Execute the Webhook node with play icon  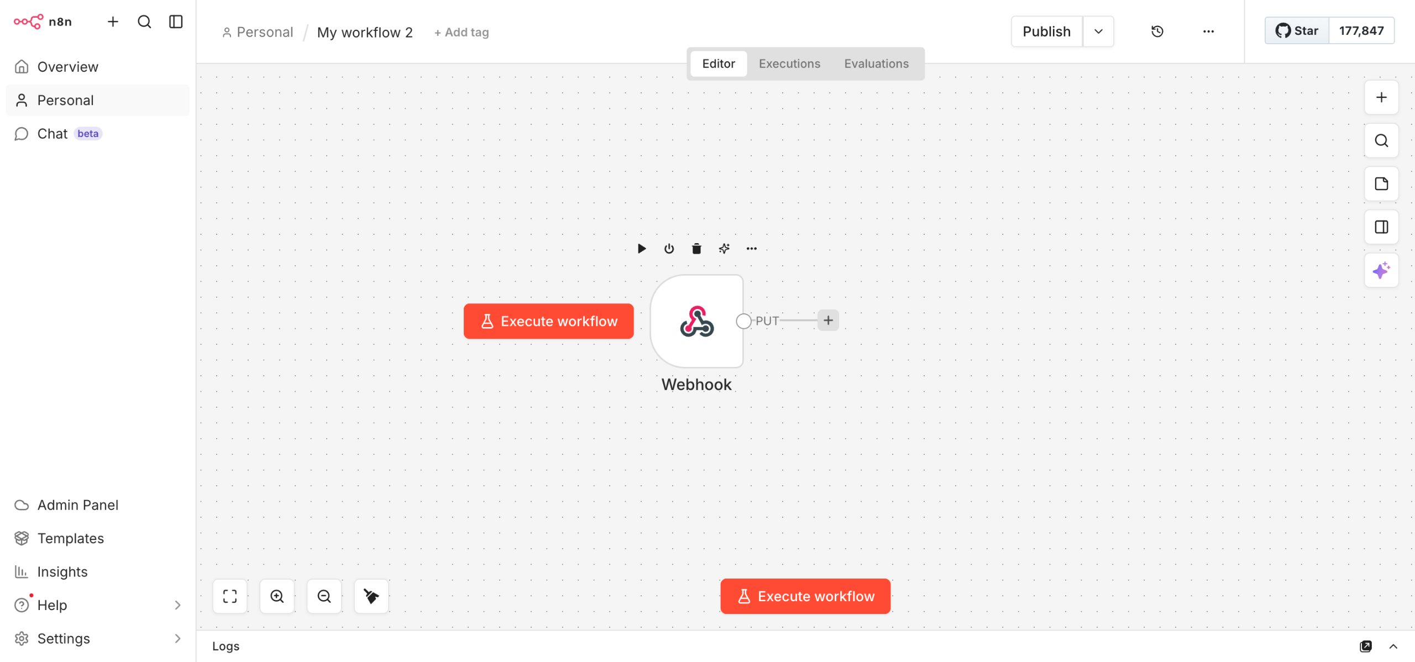[642, 249]
